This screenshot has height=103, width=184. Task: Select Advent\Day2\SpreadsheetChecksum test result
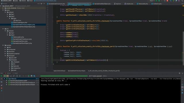pyautogui.click(x=22, y=83)
